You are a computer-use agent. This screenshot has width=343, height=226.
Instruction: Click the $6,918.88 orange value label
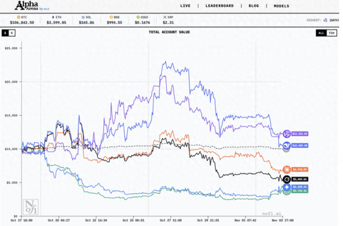click(x=300, y=169)
